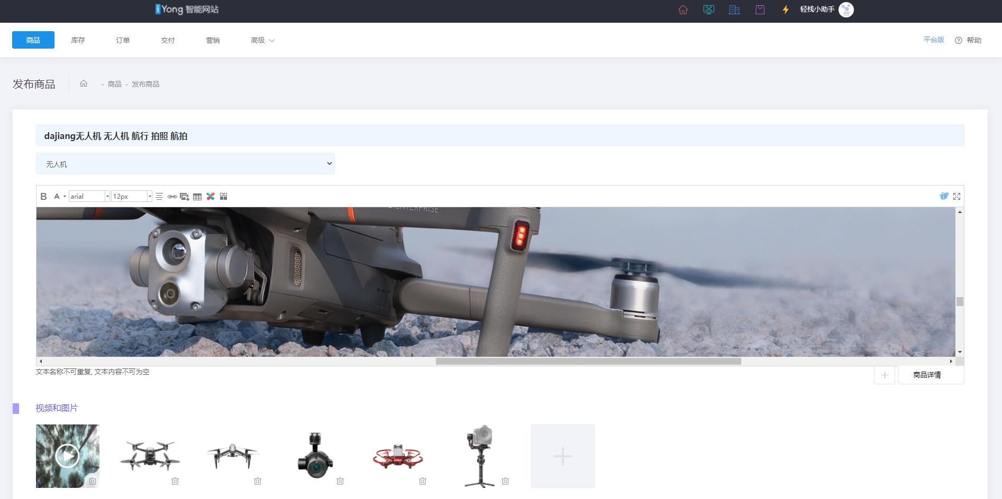Viewport: 1002px width, 499px height.
Task: Switch to the 库存 tab
Action: 78,40
